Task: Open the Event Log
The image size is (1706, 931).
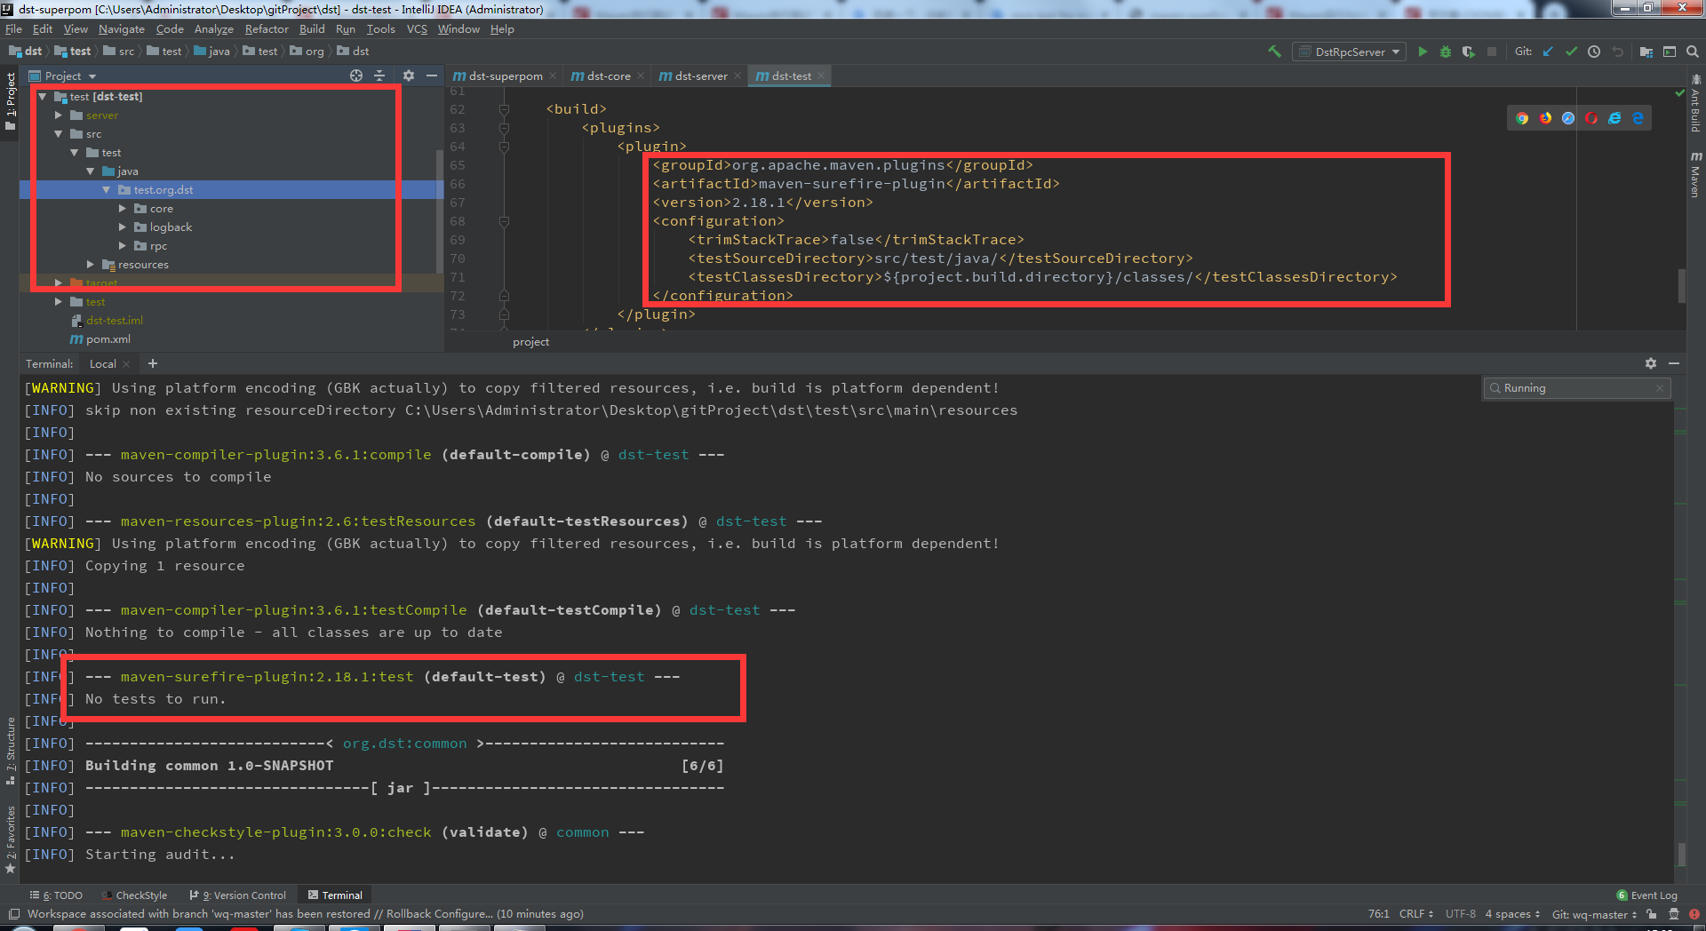Action: [1654, 895]
